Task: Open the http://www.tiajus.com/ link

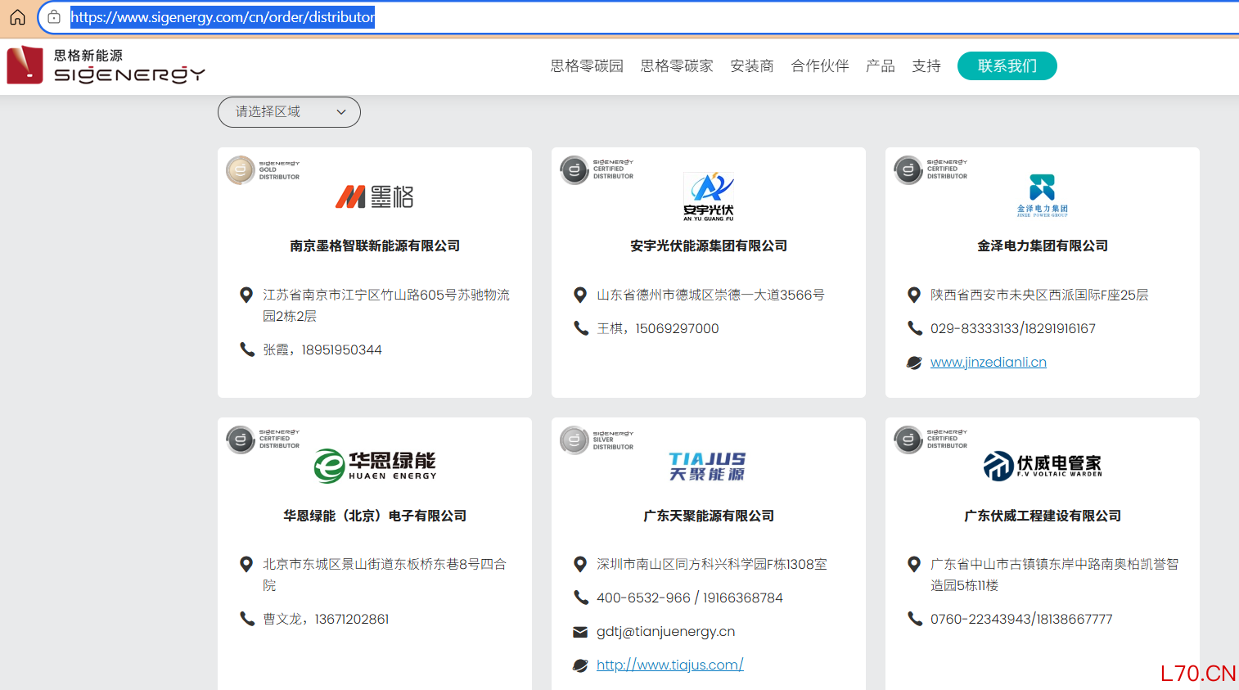Action: click(669, 665)
